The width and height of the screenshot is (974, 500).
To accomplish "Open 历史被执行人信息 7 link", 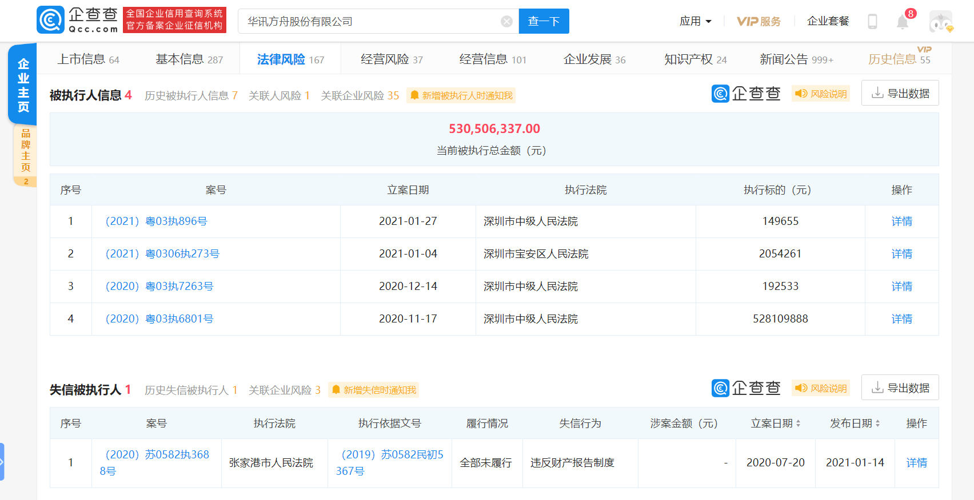I will pos(191,95).
